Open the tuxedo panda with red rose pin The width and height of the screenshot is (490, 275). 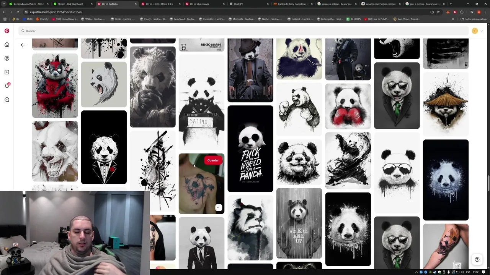[x=104, y=147]
